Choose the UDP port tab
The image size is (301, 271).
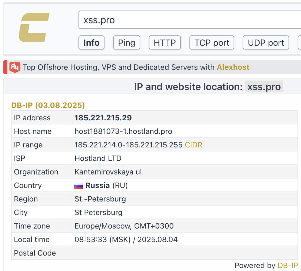266,43
